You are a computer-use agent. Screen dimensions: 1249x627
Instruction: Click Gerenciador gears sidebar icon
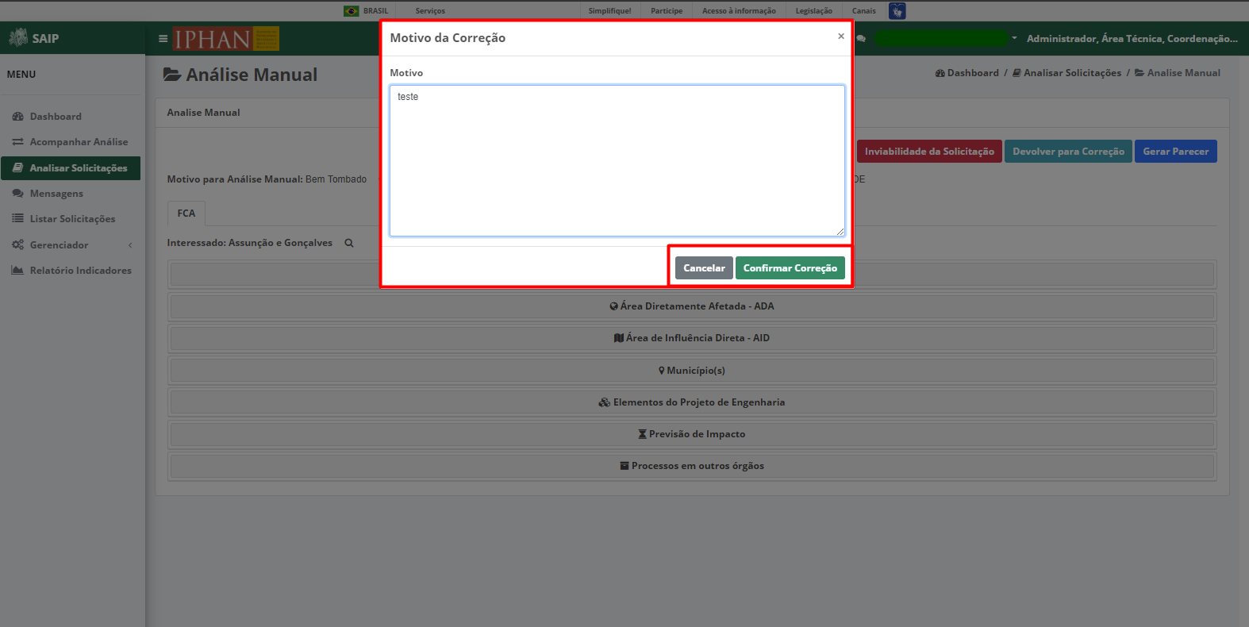pos(17,245)
